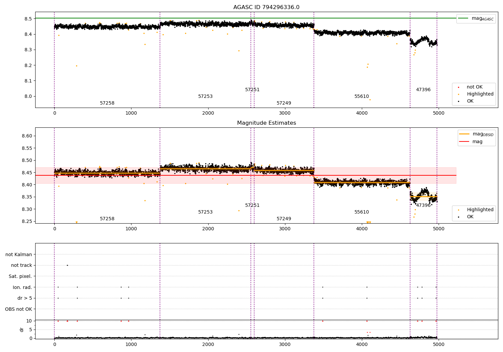Click the 'dr > 5' axis label
503x352 pixels.
pos(25,298)
